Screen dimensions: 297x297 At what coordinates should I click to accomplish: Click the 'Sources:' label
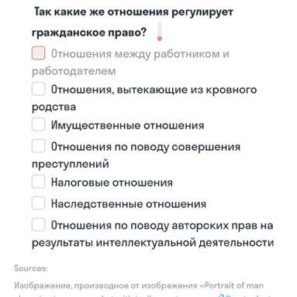pos(31,268)
